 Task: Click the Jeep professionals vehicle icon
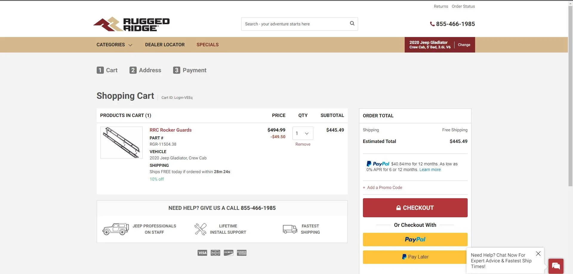[115, 229]
